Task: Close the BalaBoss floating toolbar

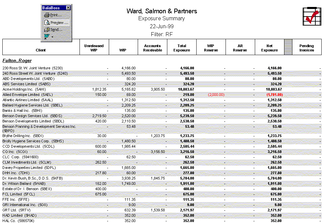Action: [68, 8]
